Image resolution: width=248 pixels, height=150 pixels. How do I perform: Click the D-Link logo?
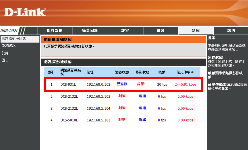click(x=25, y=12)
